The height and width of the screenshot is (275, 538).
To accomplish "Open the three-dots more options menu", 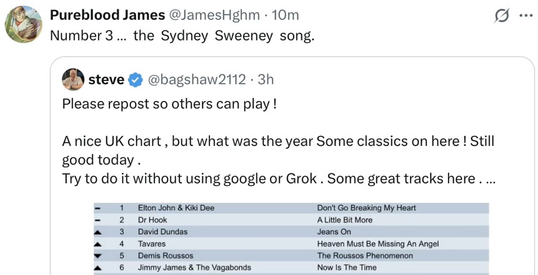I will (x=526, y=16).
